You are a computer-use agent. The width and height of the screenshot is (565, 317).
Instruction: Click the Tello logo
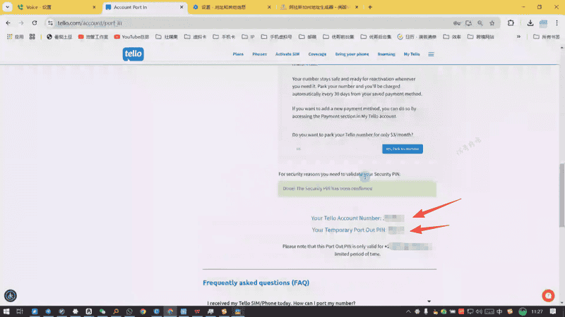point(133,54)
